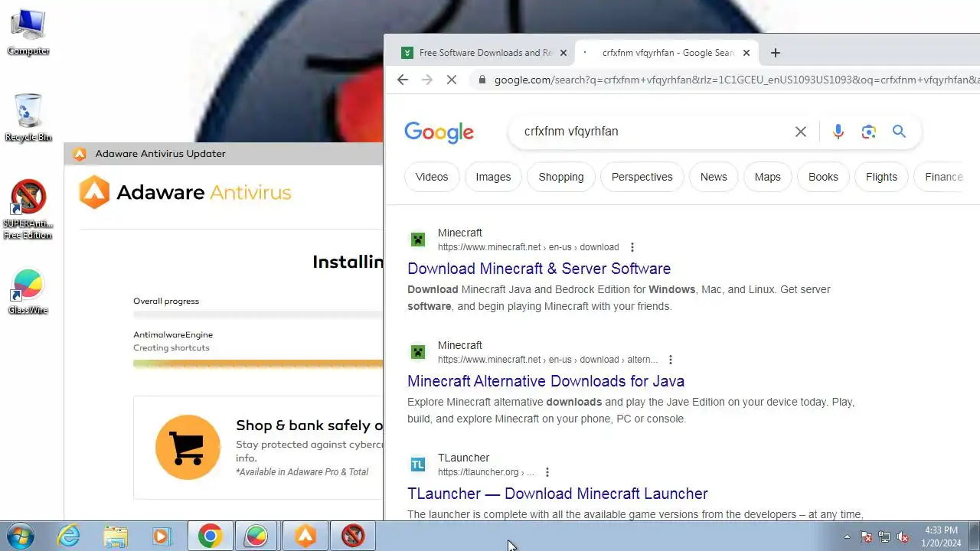
Task: Open network status tray icon
Action: coord(884,536)
